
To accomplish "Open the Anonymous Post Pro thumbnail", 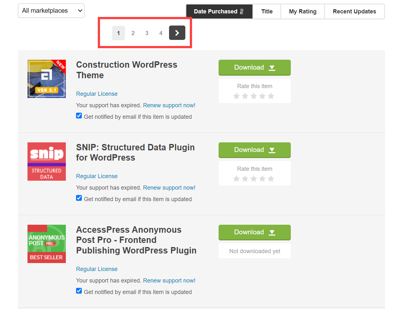I will coord(47,244).
